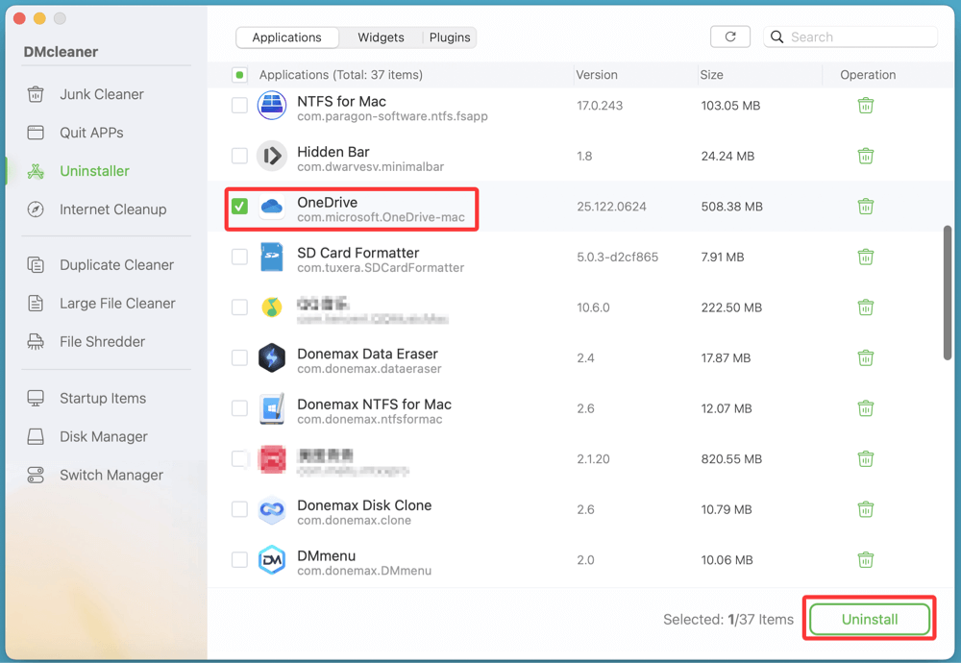This screenshot has height=663, width=961.
Task: Click the trash icon next to NTFS for Mac
Action: point(866,106)
